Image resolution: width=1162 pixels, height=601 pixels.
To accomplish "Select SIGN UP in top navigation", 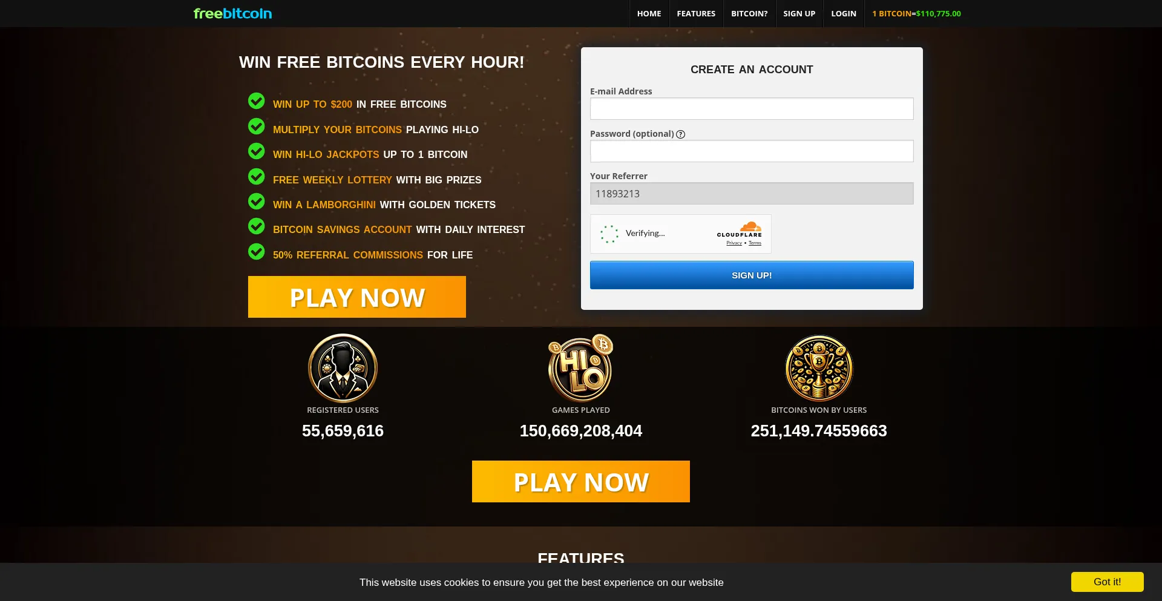I will 799,13.
